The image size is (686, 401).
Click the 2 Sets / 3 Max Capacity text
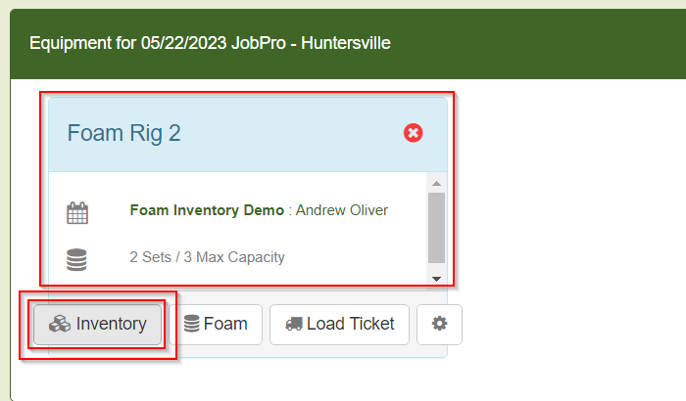coord(207,258)
